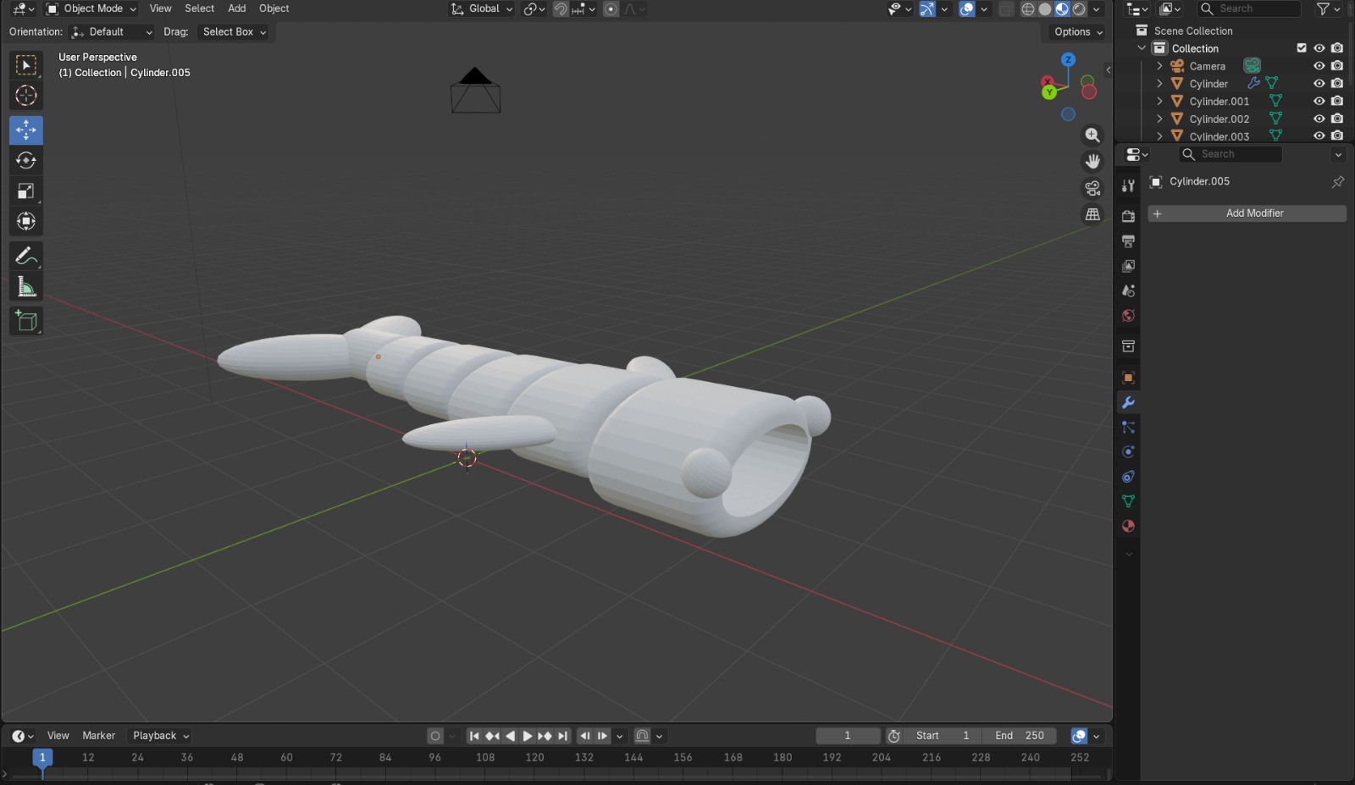
Task: Toggle snapping magnet in header
Action: pos(561,9)
